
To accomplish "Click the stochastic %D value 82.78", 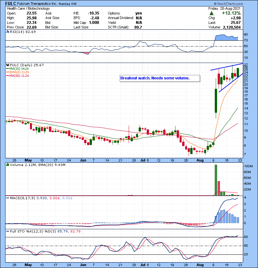I will click(75, 231).
